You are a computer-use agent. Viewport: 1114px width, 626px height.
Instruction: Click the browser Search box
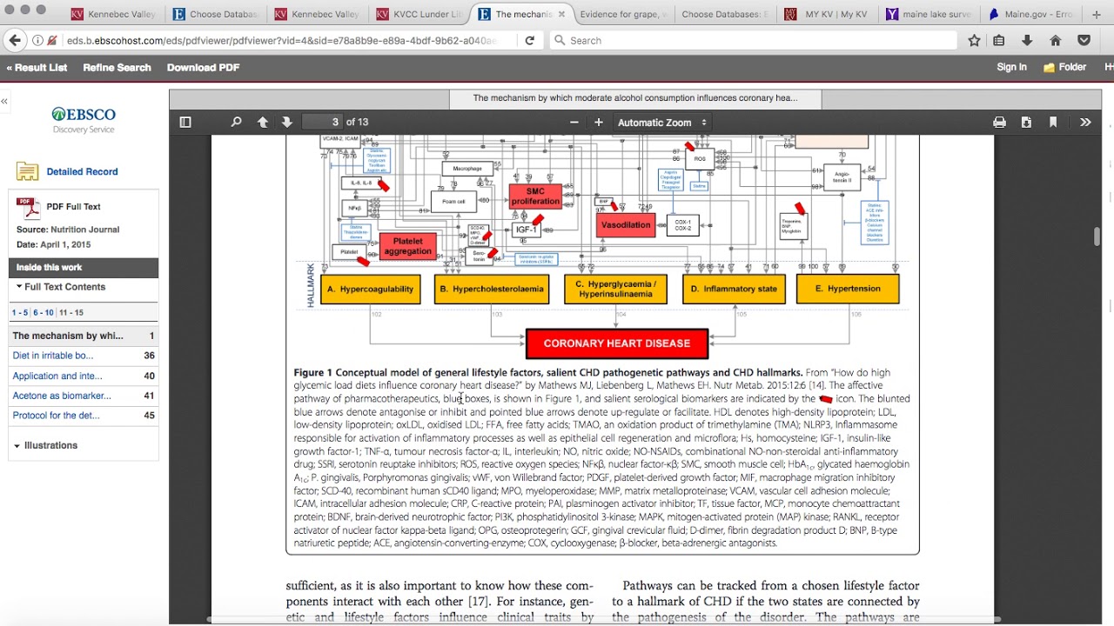pos(754,40)
